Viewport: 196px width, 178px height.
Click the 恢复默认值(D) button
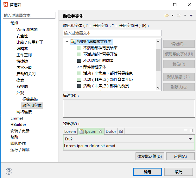pyautogui.click(x=150, y=156)
